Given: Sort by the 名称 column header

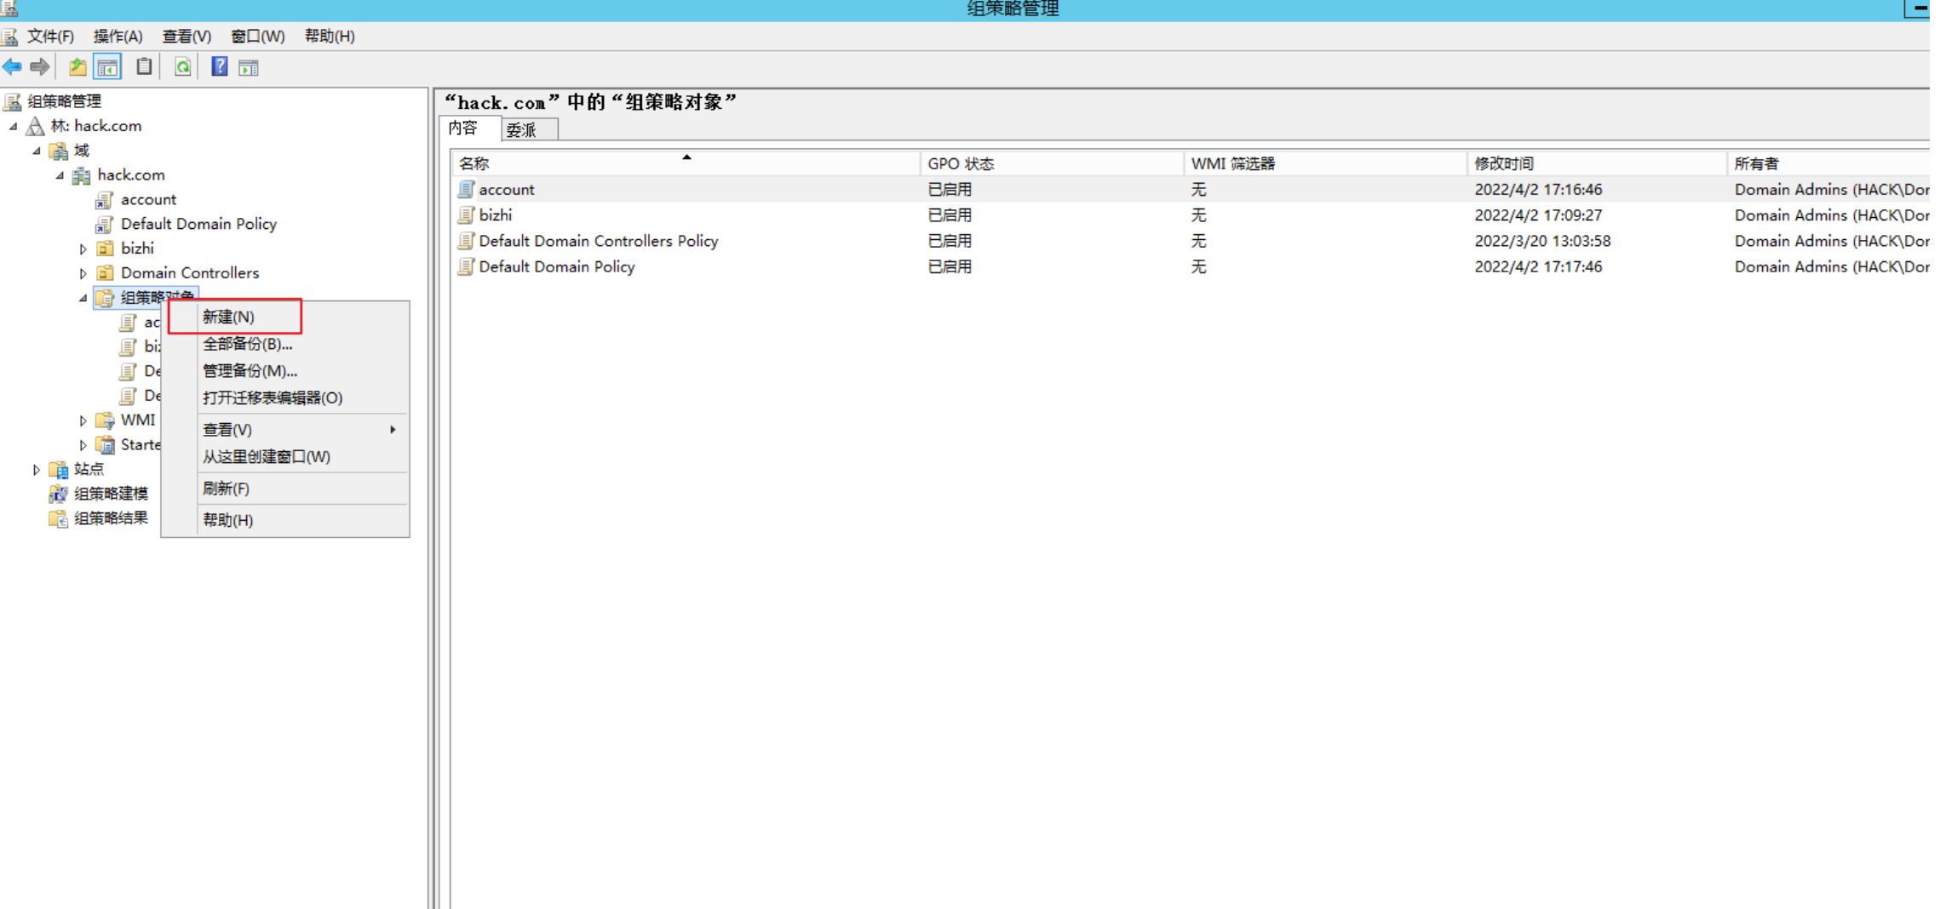Looking at the screenshot, I should pos(686,163).
